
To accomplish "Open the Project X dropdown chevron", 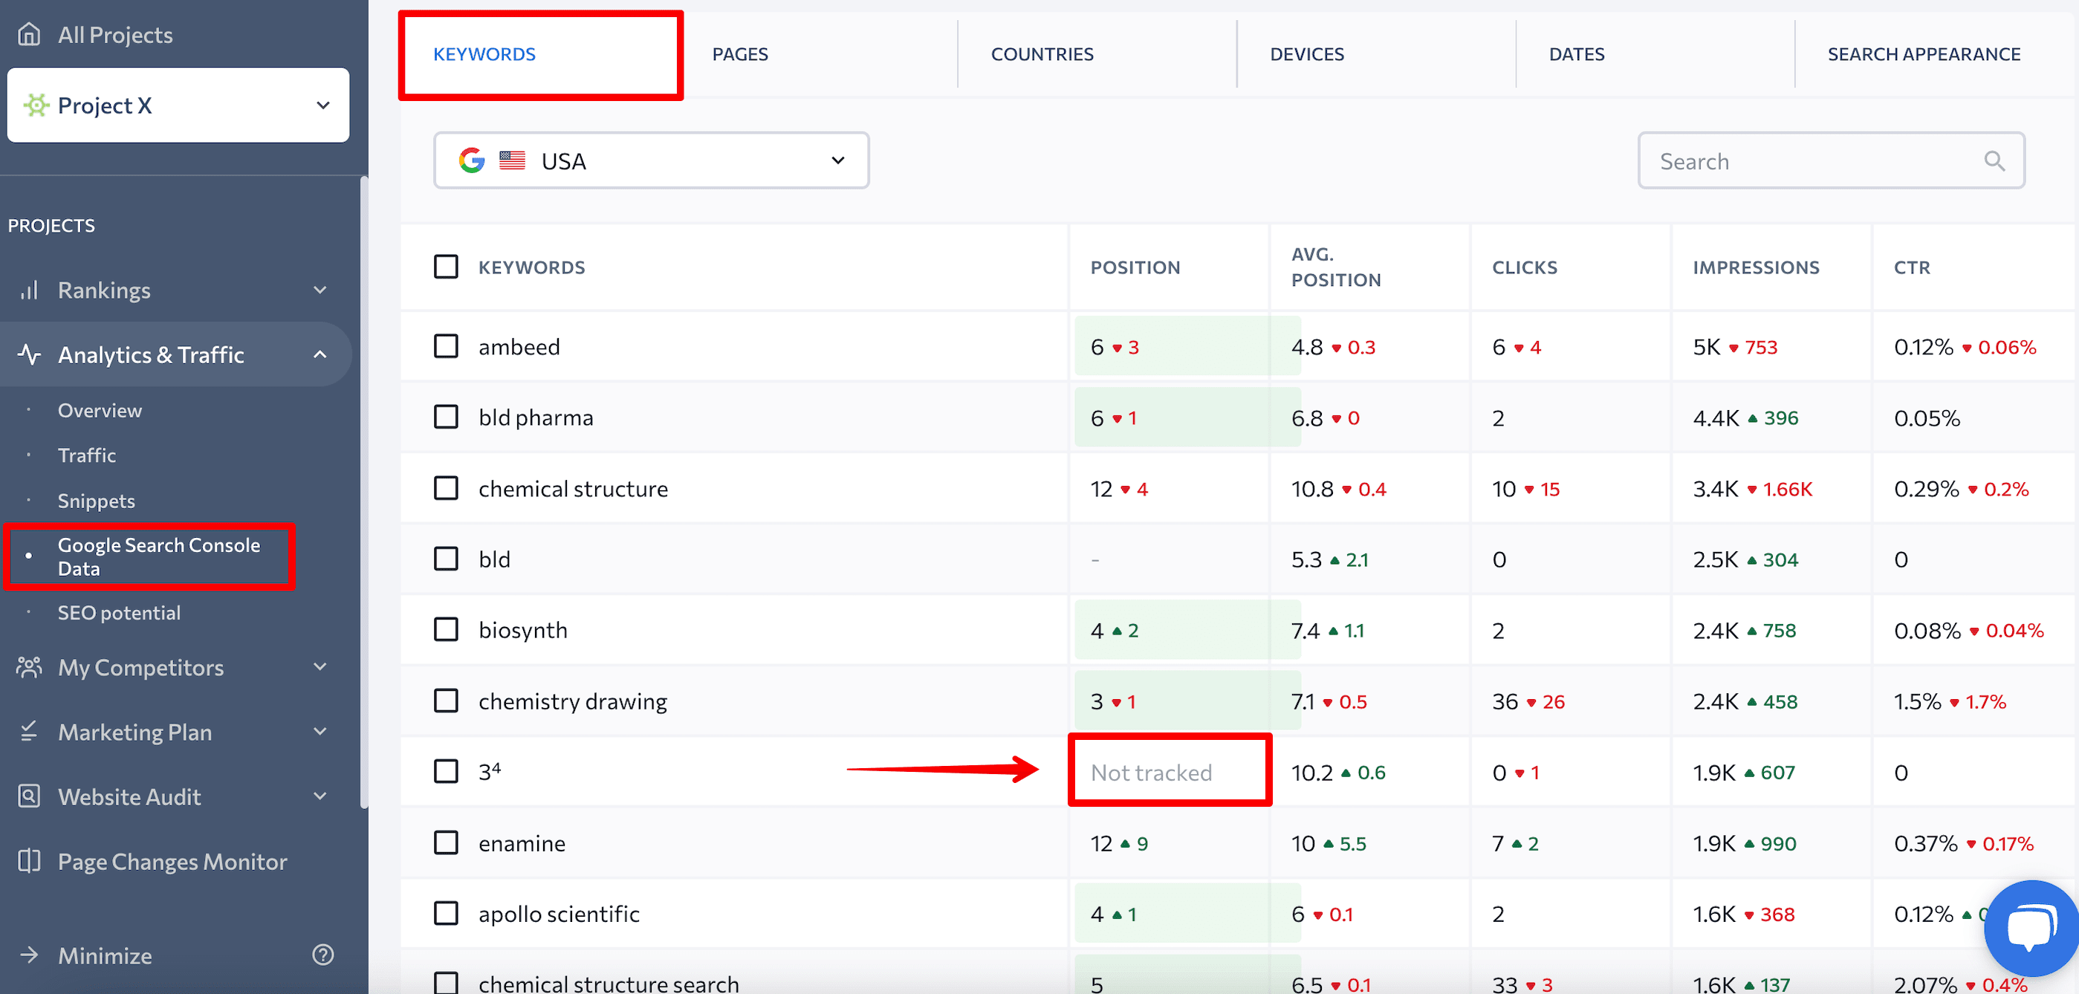I will coord(322,105).
